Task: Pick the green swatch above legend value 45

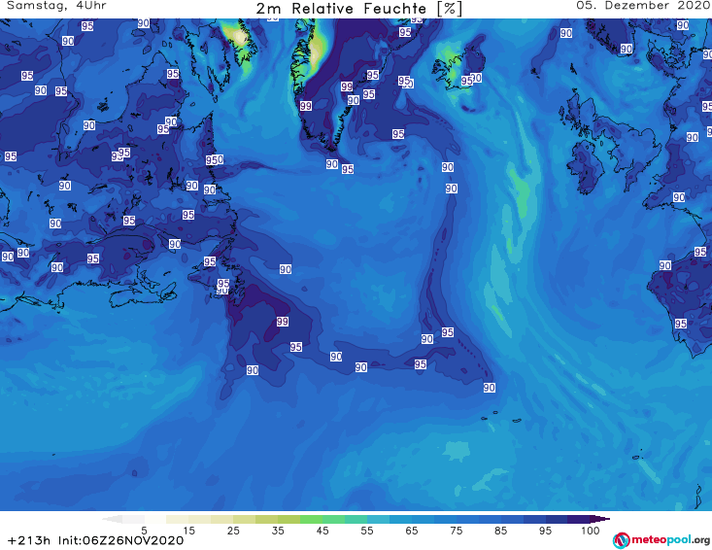Action: pos(311,519)
